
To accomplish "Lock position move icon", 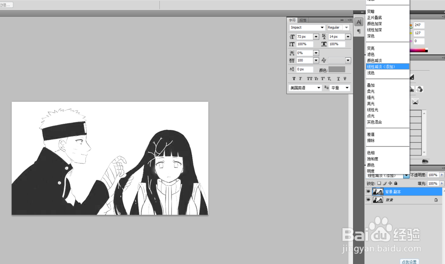I will (x=390, y=183).
